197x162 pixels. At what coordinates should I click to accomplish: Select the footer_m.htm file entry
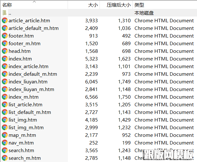(x=25, y=44)
